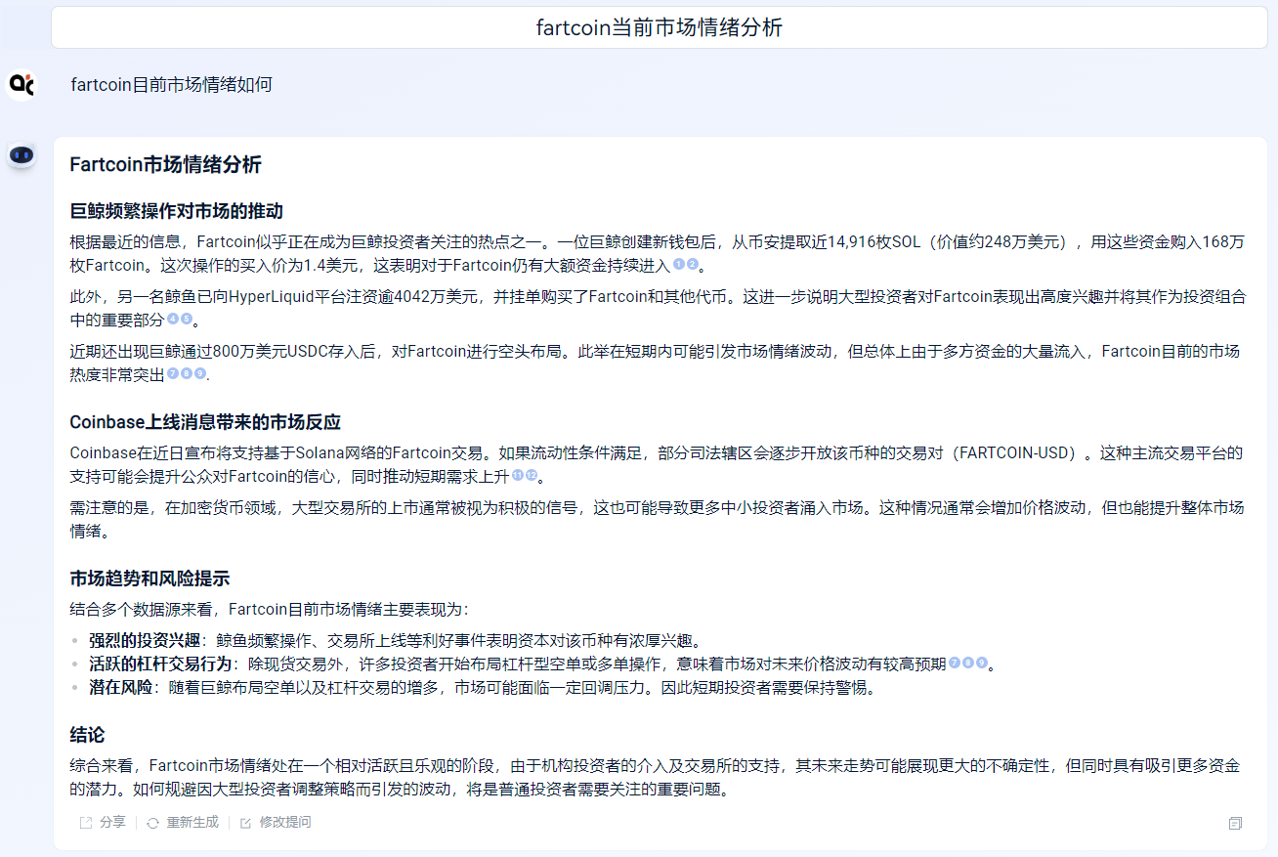Click the heading '结论'

pyautogui.click(x=87, y=735)
